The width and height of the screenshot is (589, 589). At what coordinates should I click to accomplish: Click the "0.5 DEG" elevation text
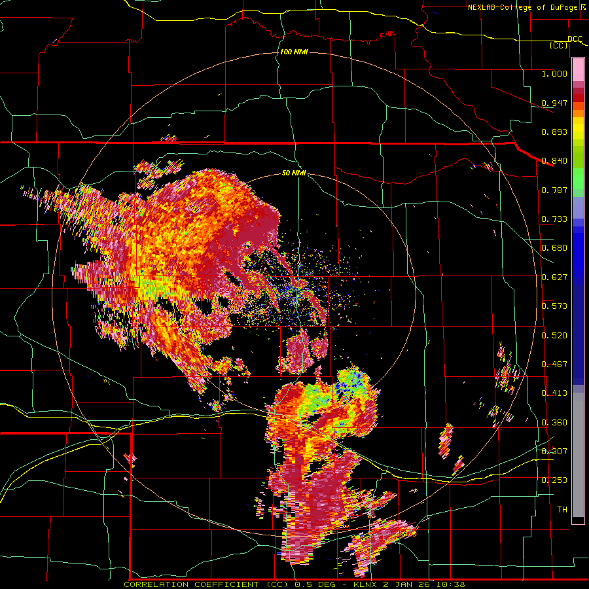coord(315,584)
